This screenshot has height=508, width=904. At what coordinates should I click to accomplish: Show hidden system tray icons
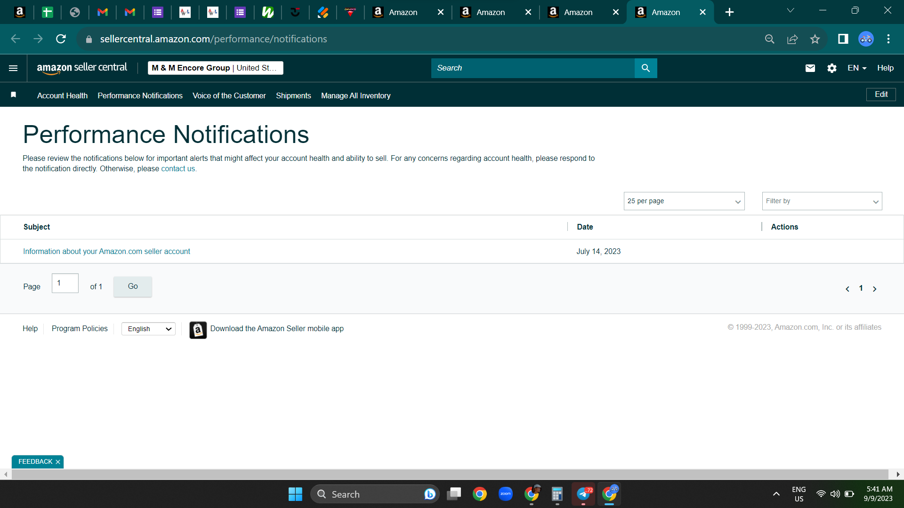coord(776,494)
